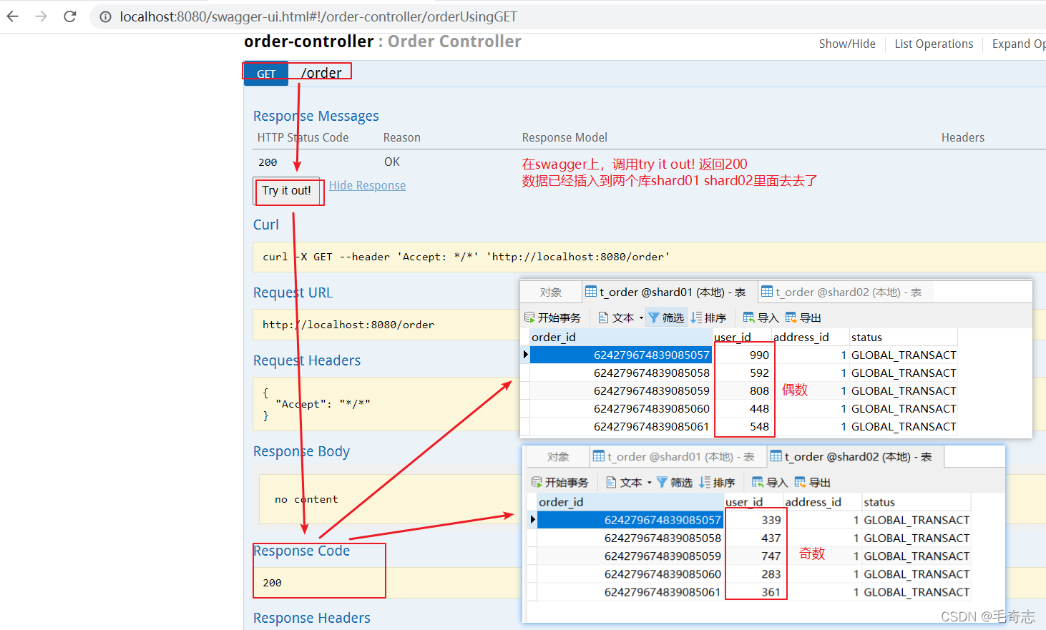This screenshot has width=1046, height=630.
Task: Select the cell with user_id 548
Action: 743,427
